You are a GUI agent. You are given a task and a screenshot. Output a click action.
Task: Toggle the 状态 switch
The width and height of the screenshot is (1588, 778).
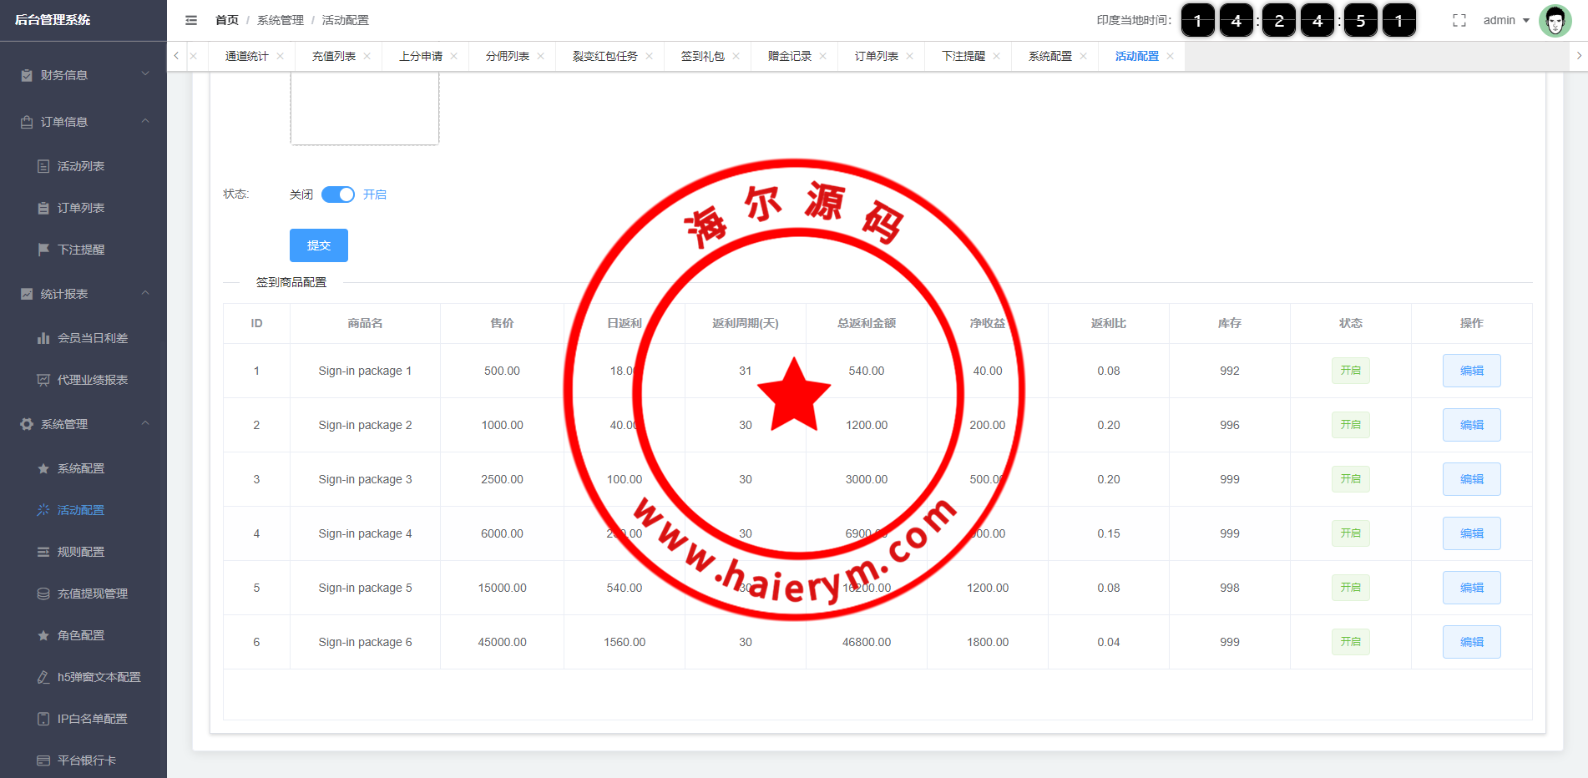(x=338, y=194)
